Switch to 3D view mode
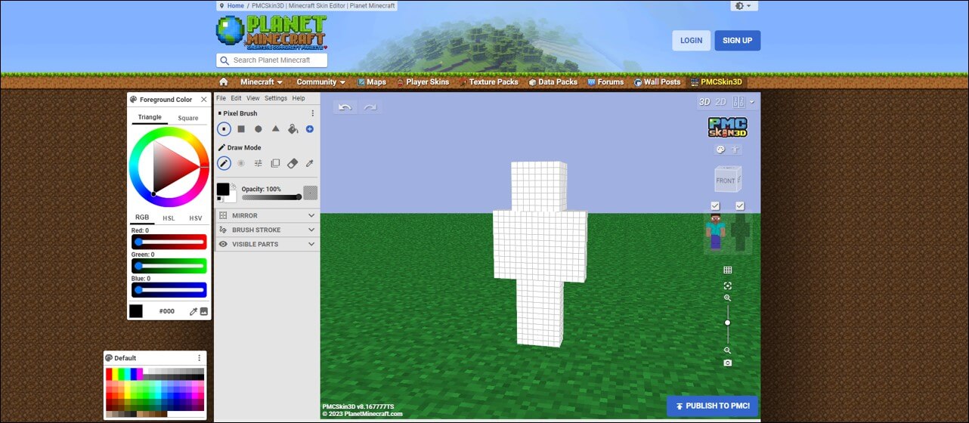The image size is (969, 423). pos(704,102)
